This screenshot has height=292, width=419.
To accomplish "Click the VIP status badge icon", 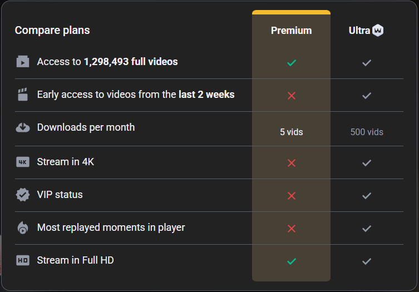I will tap(22, 195).
